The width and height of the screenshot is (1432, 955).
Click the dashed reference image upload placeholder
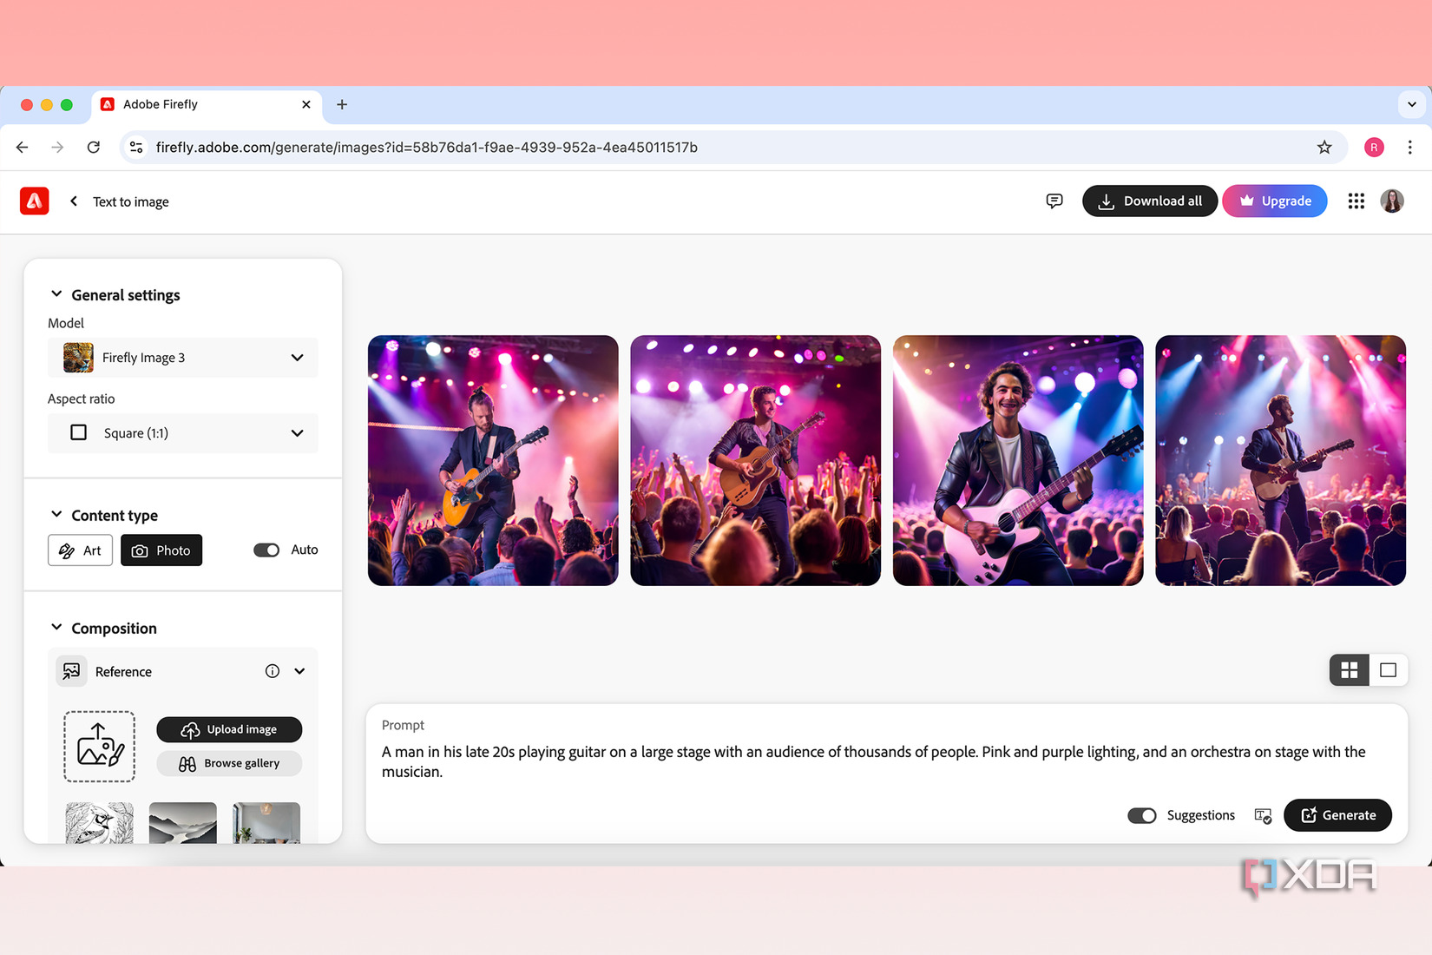tap(99, 747)
